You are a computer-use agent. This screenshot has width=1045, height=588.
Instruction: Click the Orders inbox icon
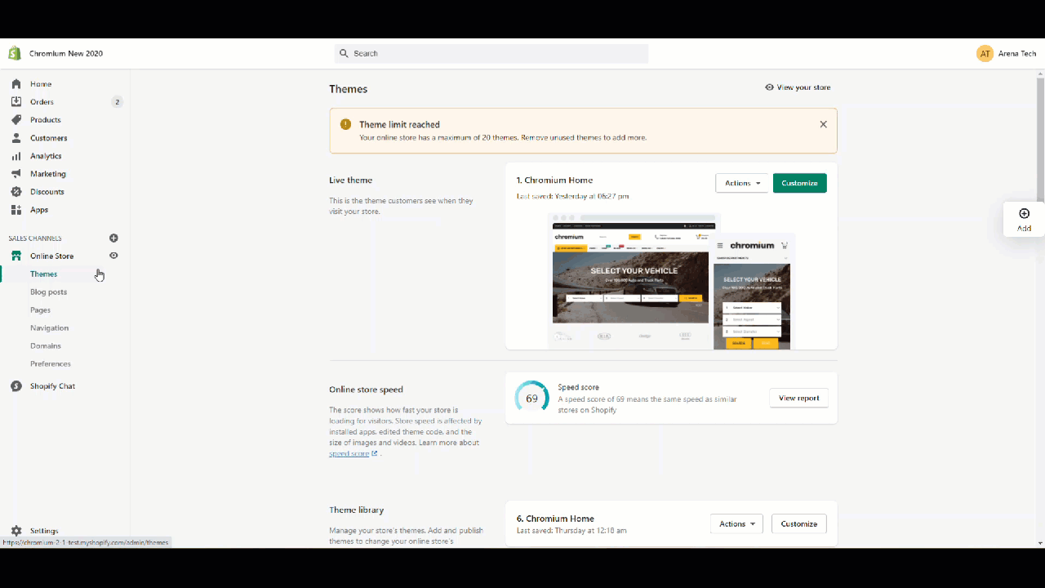point(16,102)
